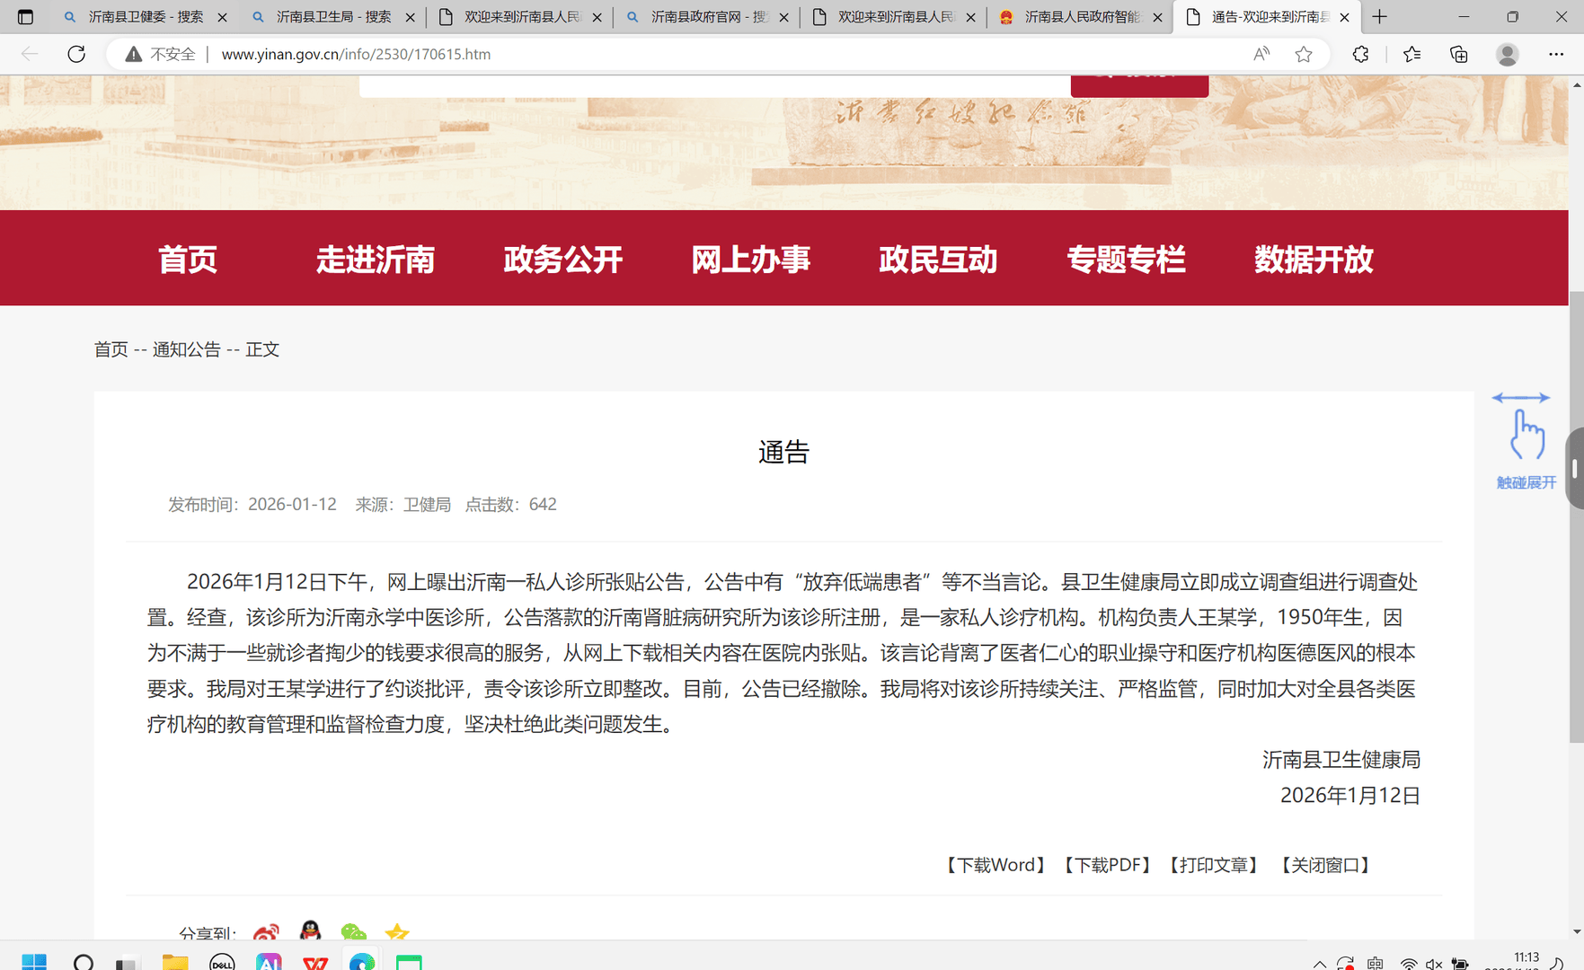Open the Windows Start menu
This screenshot has width=1584, height=970.
(34, 962)
